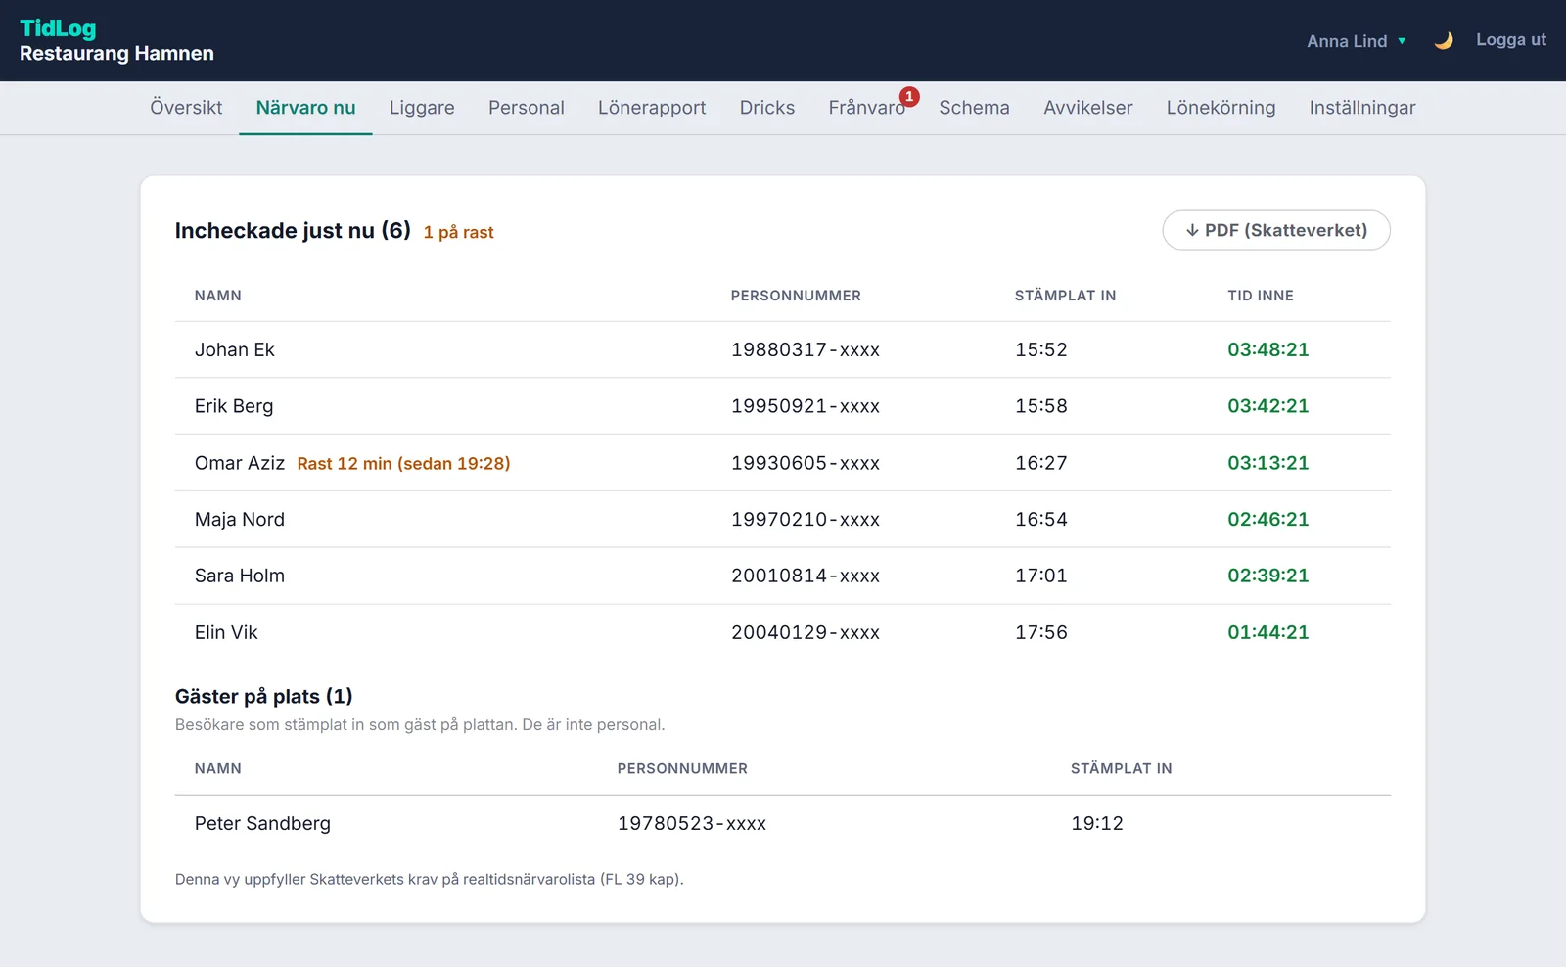1566x967 pixels.
Task: Open the Översikt tab
Action: click(186, 108)
